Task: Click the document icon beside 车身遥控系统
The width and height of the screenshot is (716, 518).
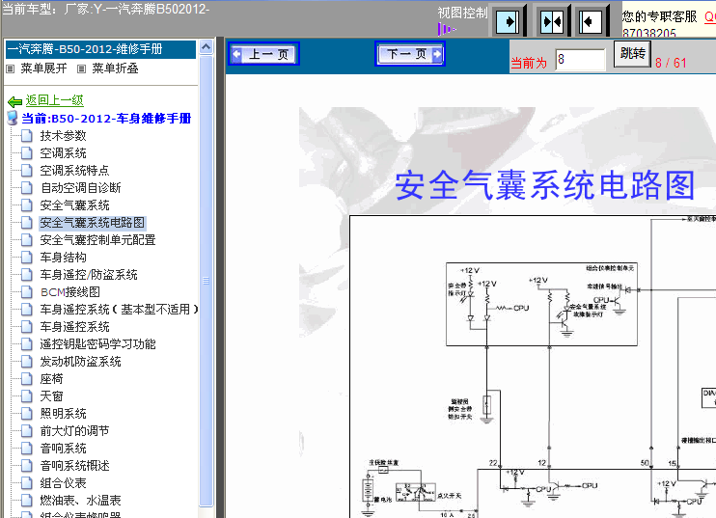Action: pyautogui.click(x=27, y=326)
